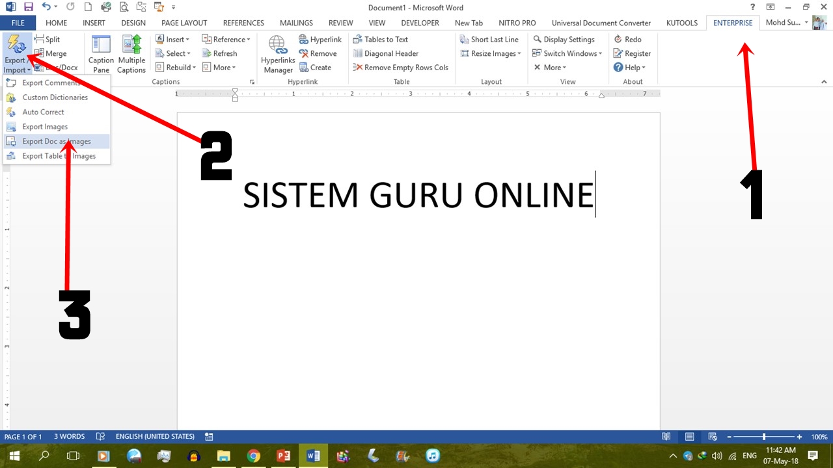The image size is (833, 468).
Task: Click the zoom in plus button
Action: (799, 437)
